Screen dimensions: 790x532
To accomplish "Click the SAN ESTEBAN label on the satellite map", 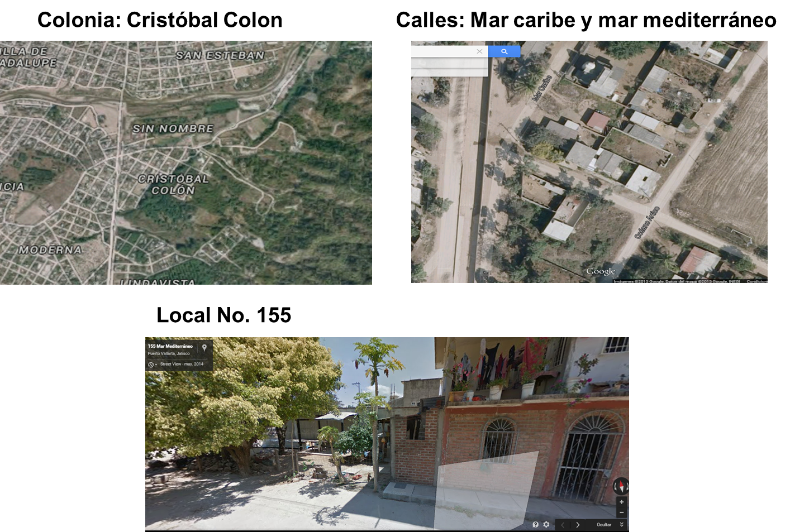I will (220, 55).
